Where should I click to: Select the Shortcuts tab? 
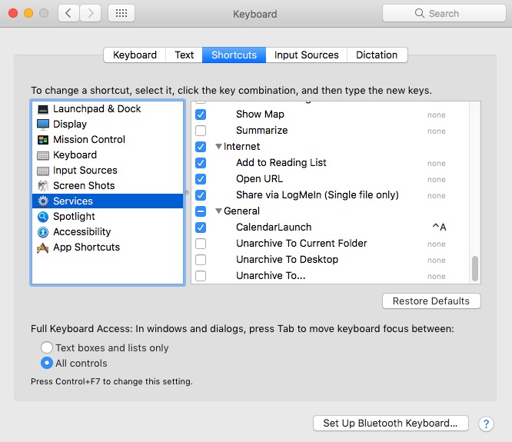[x=234, y=55]
